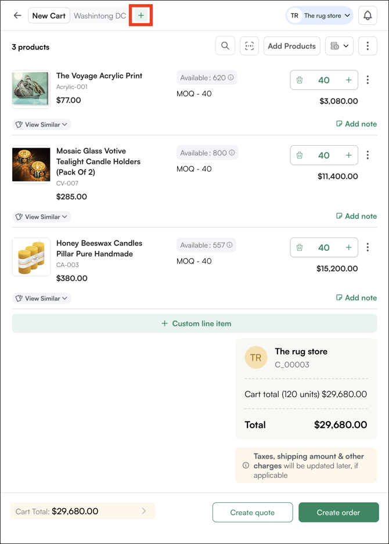Click the Create order button
389x544 pixels.
tap(338, 513)
